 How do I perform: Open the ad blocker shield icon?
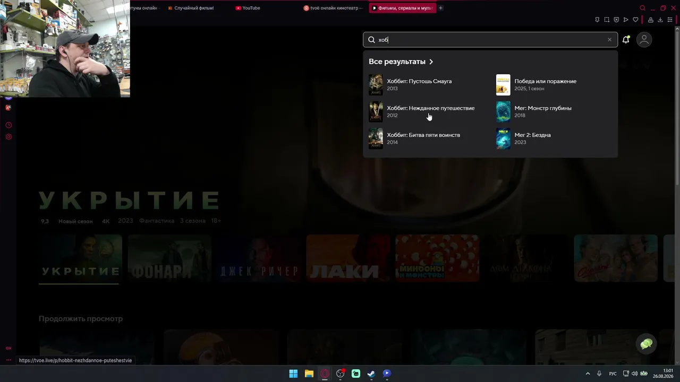pyautogui.click(x=616, y=20)
